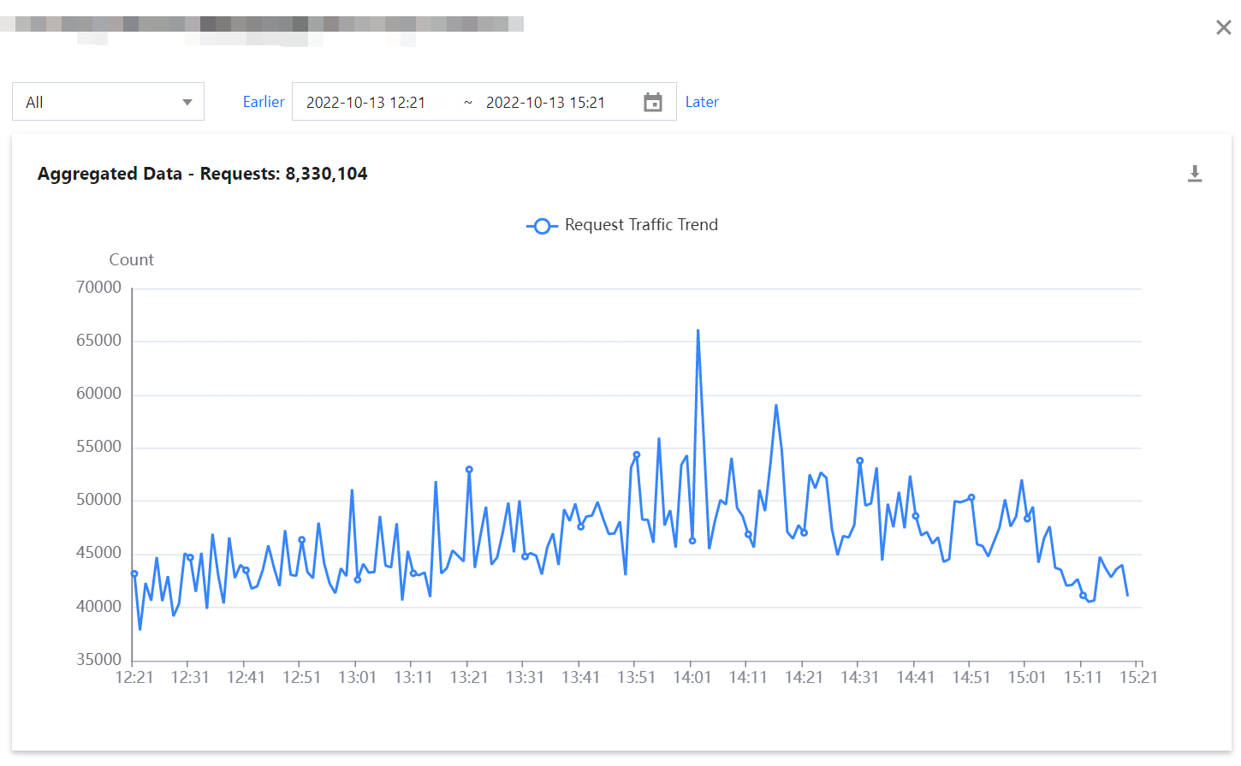Click the dropdown arrow beside All
The image size is (1241, 766).
[x=187, y=103]
